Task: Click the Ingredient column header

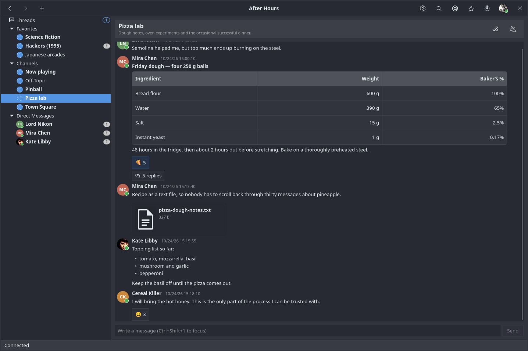Action: (195, 79)
